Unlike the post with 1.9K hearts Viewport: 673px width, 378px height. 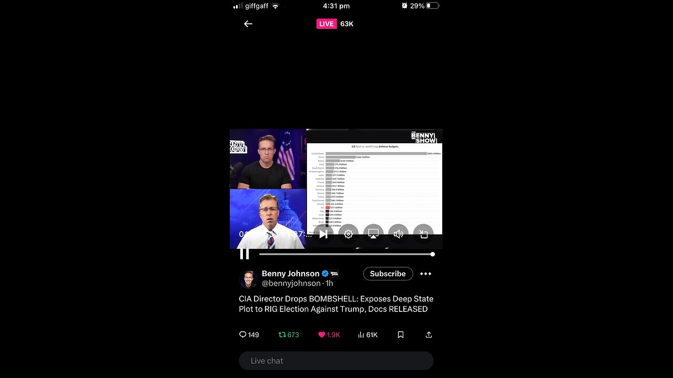(x=329, y=334)
